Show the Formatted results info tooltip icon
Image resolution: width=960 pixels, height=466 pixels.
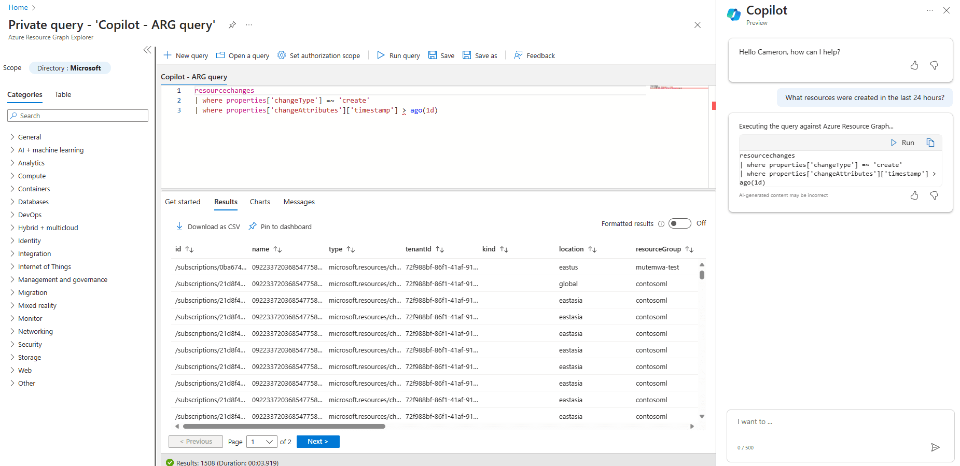tap(661, 224)
